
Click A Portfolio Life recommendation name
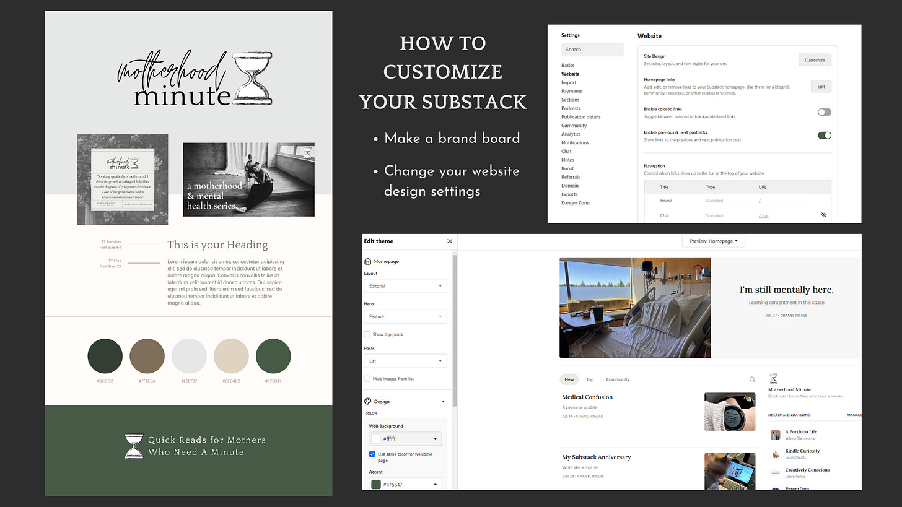801,431
